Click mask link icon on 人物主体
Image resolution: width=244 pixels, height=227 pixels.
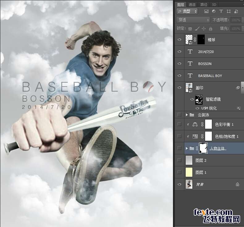tap(197, 148)
